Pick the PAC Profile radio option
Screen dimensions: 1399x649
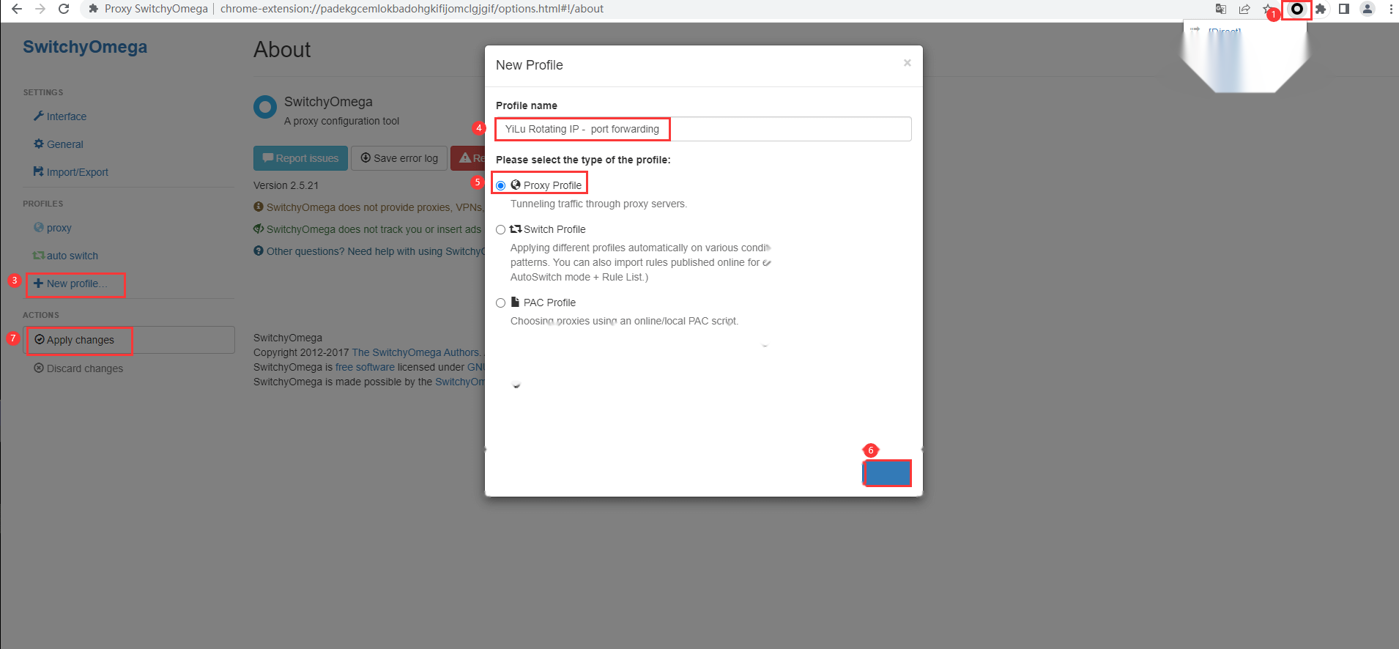point(501,303)
